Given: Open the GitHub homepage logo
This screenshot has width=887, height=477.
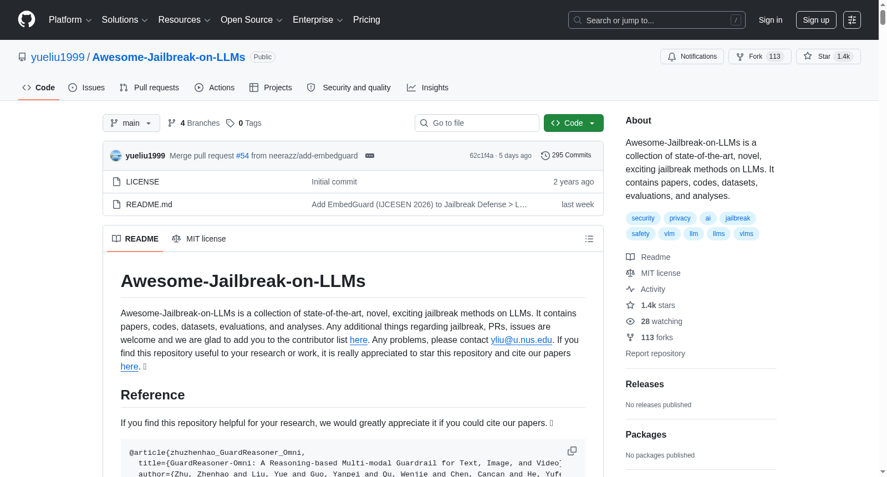Looking at the screenshot, I should coord(27,19).
